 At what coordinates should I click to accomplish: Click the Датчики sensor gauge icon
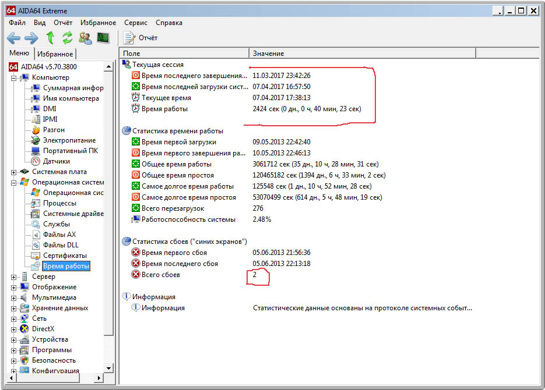[36, 161]
